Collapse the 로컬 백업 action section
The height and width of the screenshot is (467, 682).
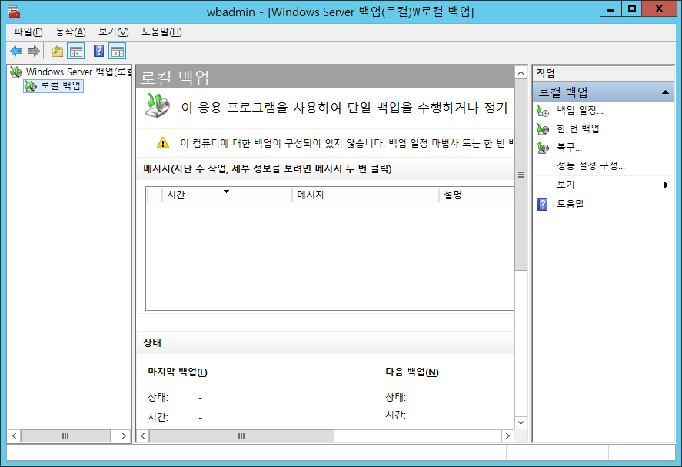click(x=665, y=92)
